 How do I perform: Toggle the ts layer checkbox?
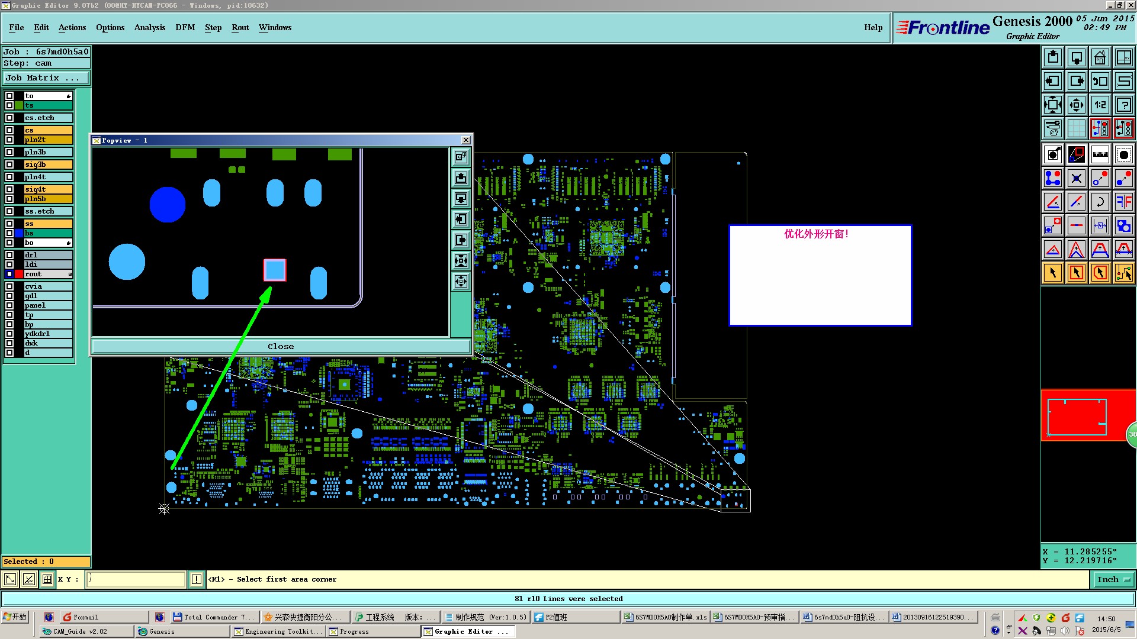point(9,105)
